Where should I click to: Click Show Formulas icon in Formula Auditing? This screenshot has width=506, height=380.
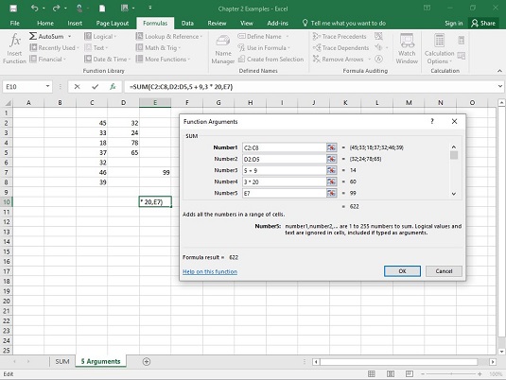tap(378, 36)
